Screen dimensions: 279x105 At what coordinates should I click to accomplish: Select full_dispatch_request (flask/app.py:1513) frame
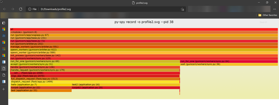click(x=95, y=79)
